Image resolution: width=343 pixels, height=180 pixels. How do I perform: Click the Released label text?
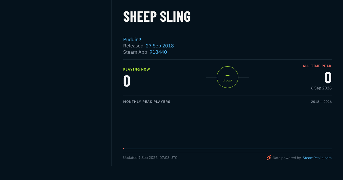tap(133, 46)
